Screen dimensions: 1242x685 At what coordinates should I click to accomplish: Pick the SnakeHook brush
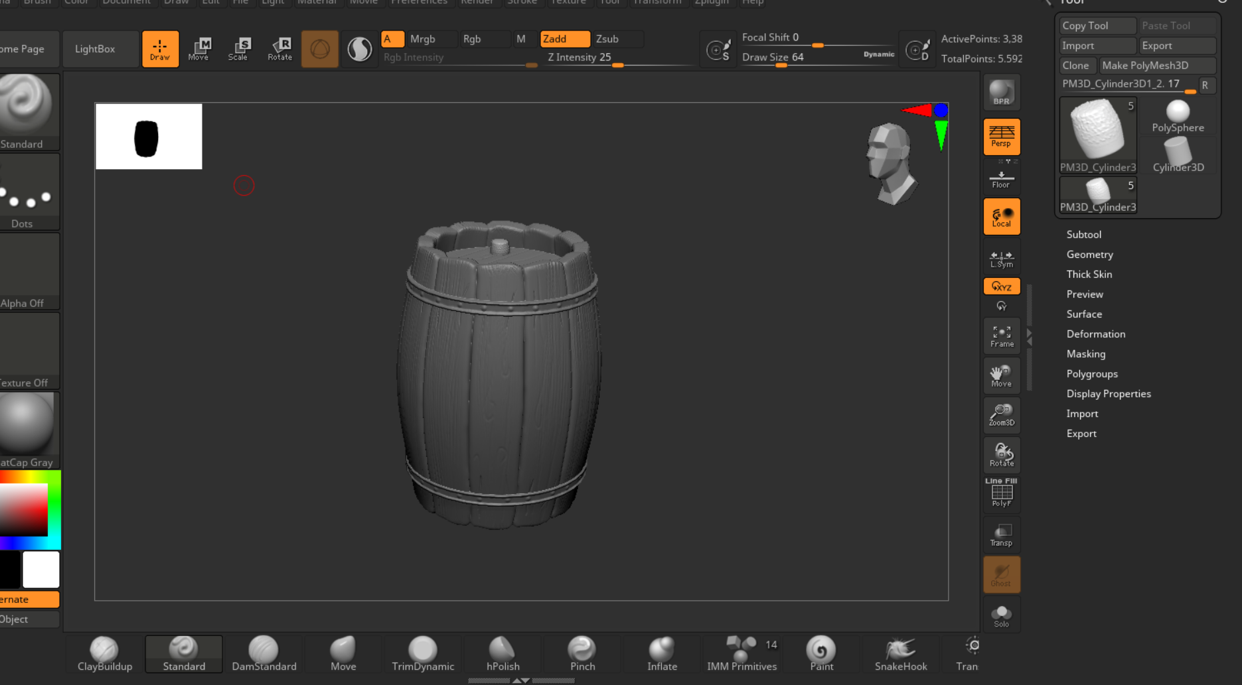(x=900, y=654)
